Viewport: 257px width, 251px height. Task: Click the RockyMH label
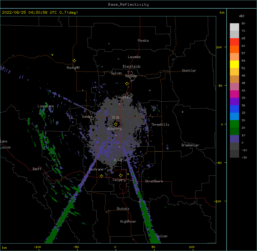[73, 68]
